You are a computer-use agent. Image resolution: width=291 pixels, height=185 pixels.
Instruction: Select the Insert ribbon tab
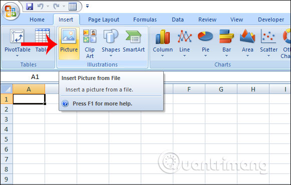[66, 19]
